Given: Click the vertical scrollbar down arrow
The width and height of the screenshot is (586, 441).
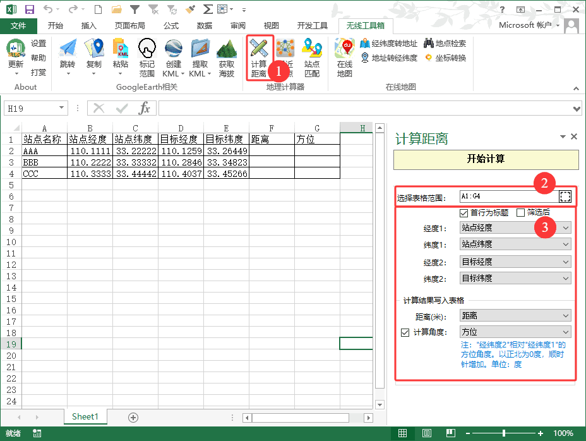Looking at the screenshot, I should point(380,405).
